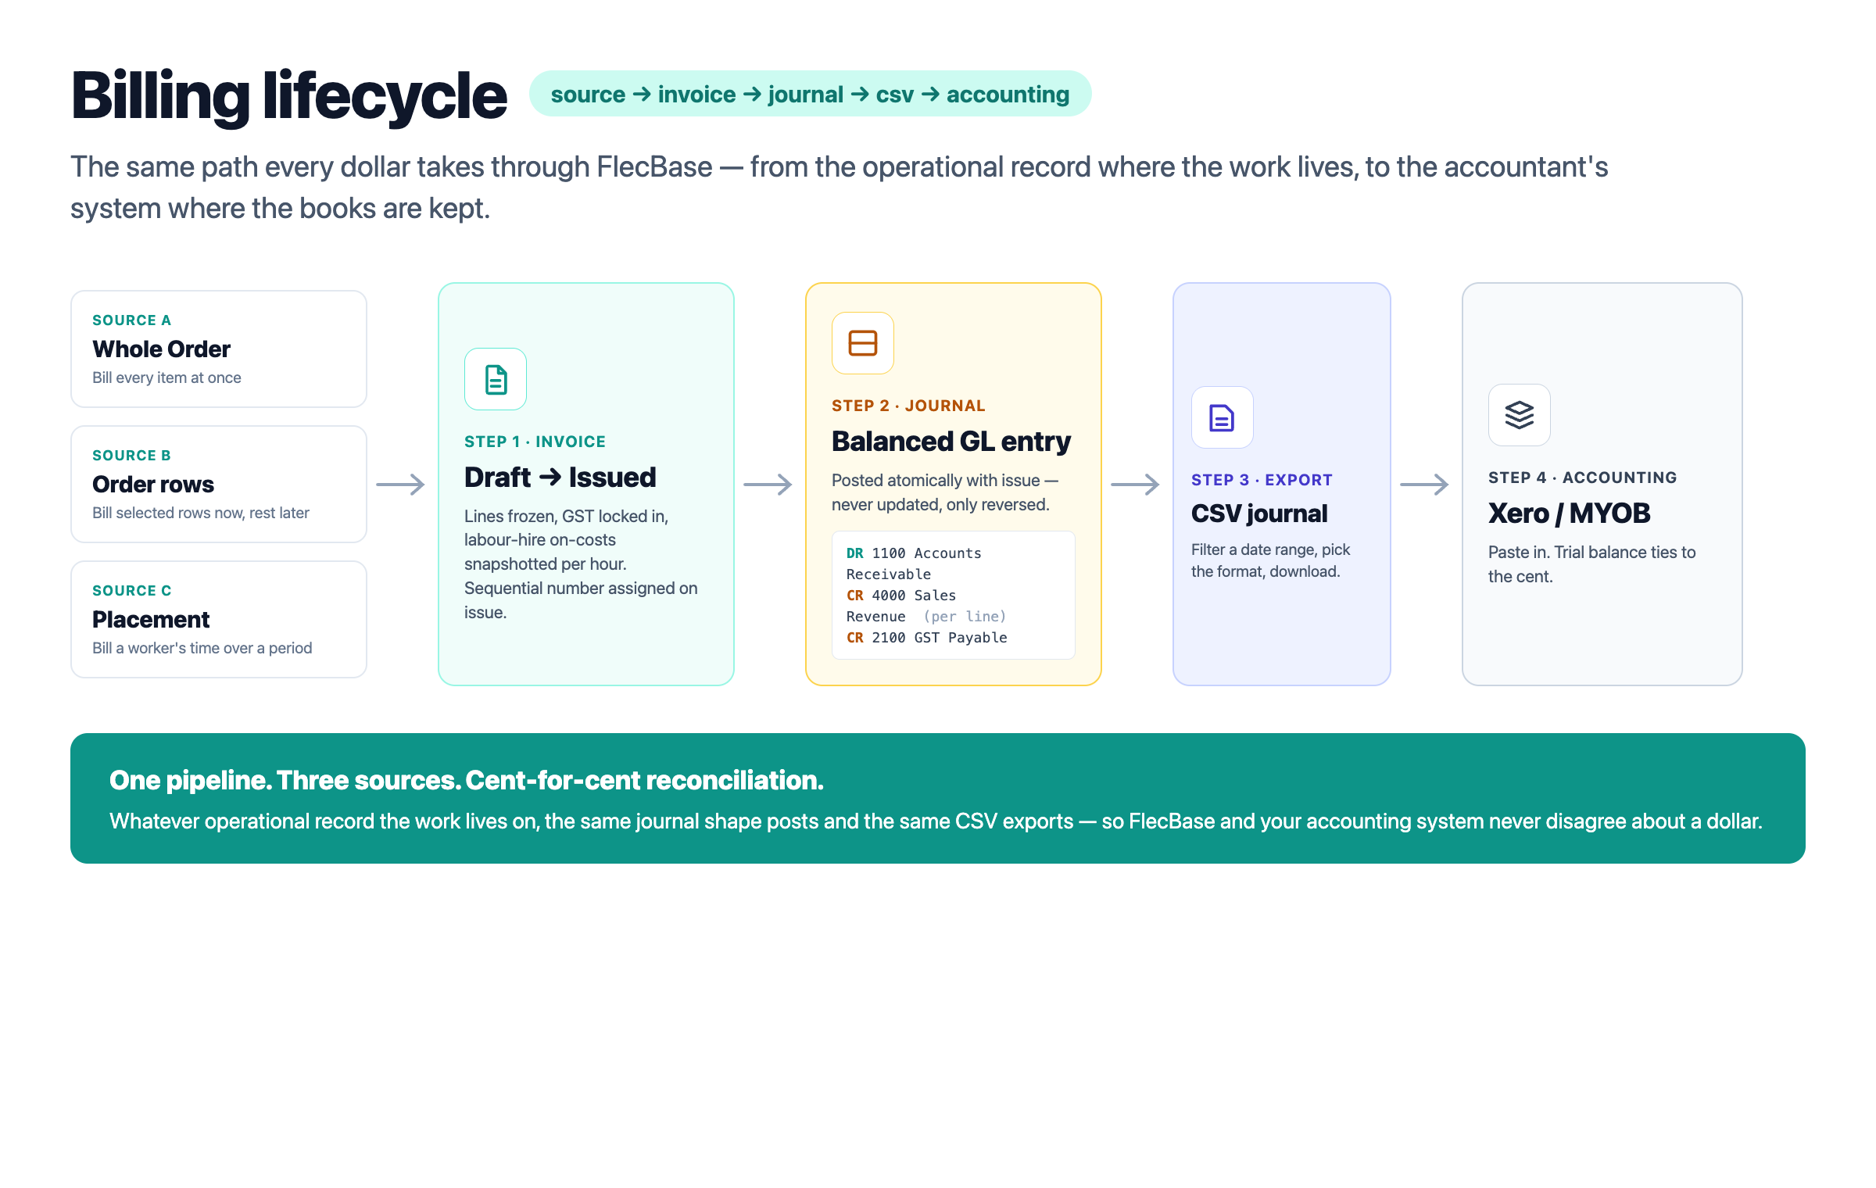Click the CSV journal title
The width and height of the screenshot is (1876, 1188).
coord(1258,513)
